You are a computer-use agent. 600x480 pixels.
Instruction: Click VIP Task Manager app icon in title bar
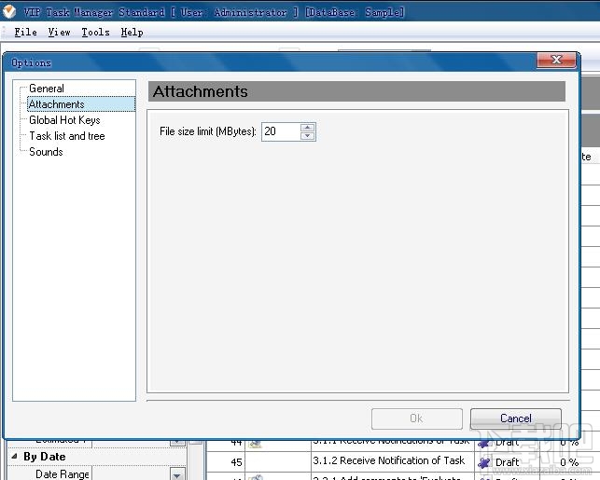(9, 12)
